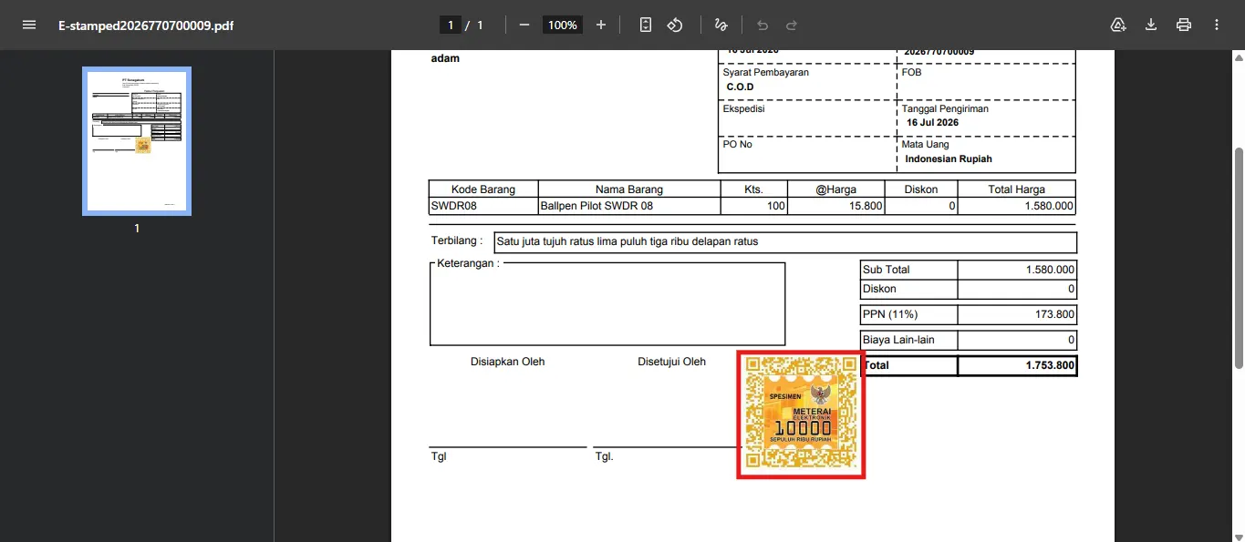
Task: Click the 'Ballpen Pilot SWDR 08' cell
Action: coord(629,207)
